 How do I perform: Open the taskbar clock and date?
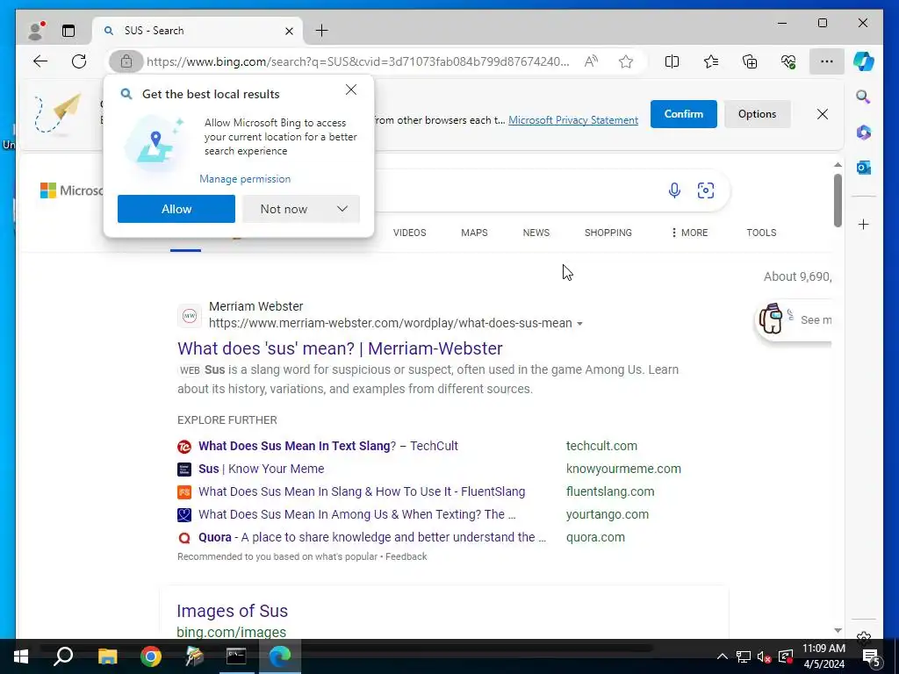[x=823, y=656]
